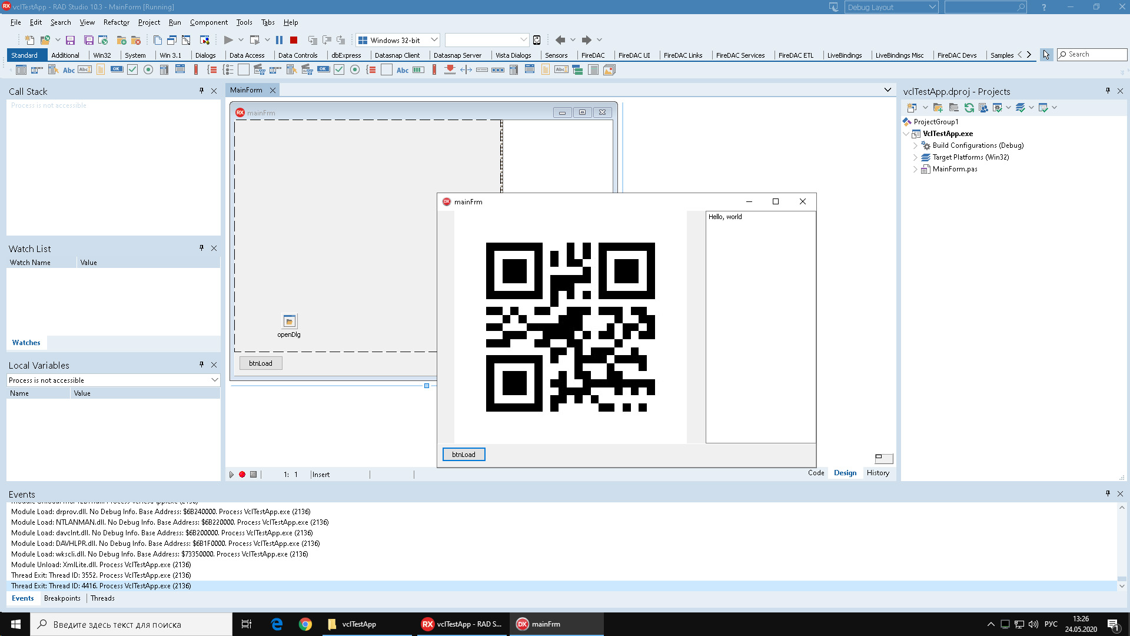Stop the running program with red square

click(x=294, y=40)
